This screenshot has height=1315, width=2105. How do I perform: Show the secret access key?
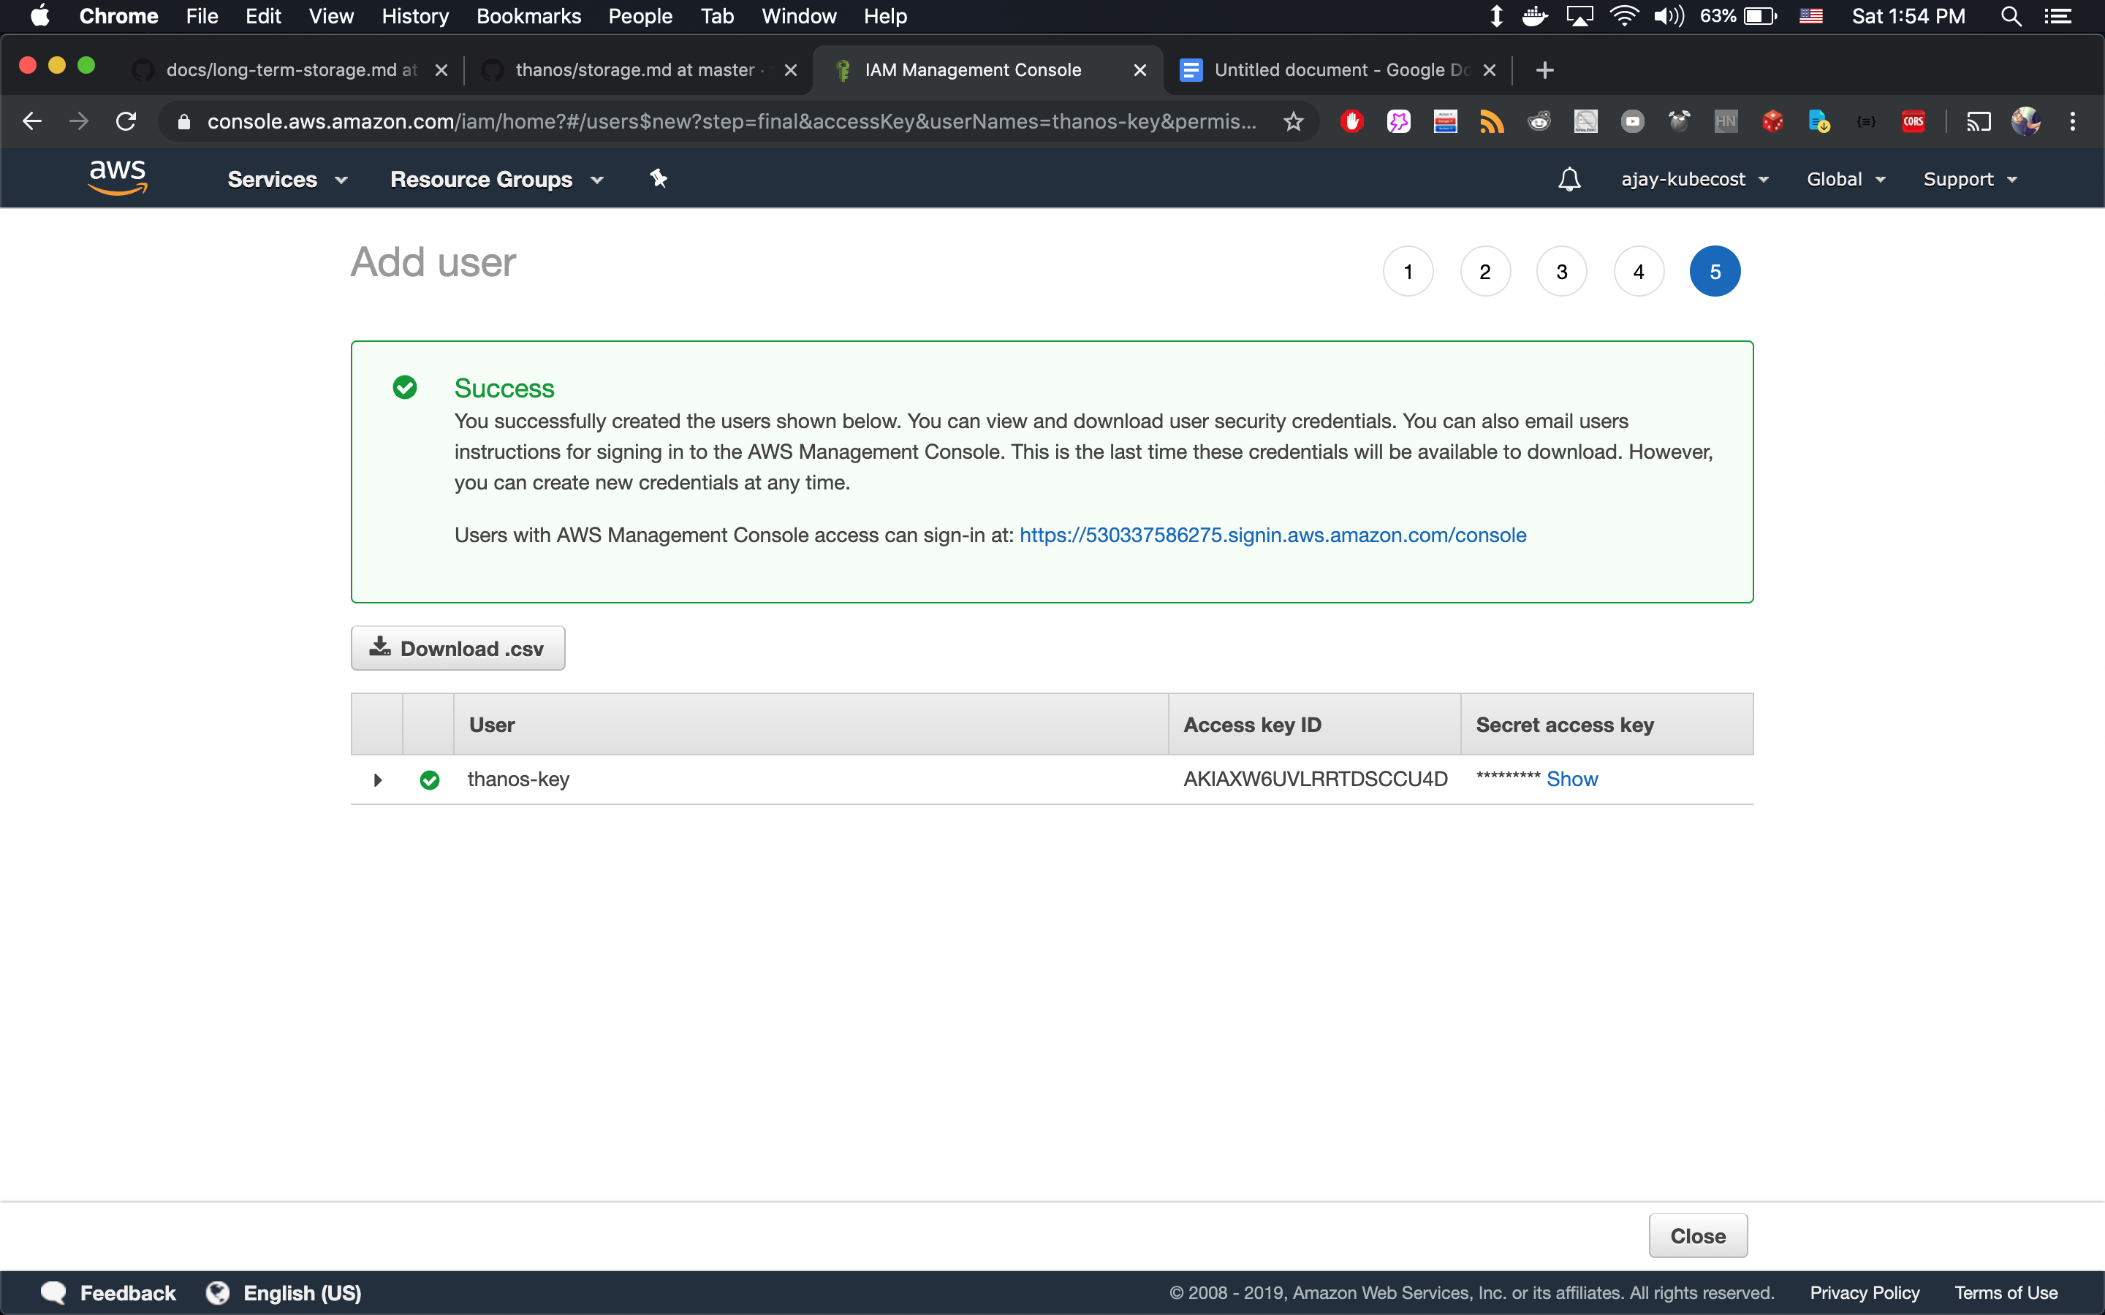point(1571,779)
